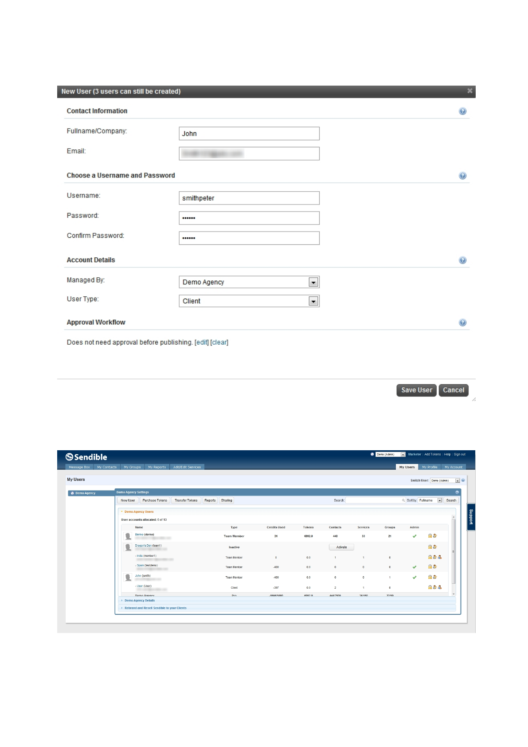
Task: Click the Search button
Action: click(451, 500)
